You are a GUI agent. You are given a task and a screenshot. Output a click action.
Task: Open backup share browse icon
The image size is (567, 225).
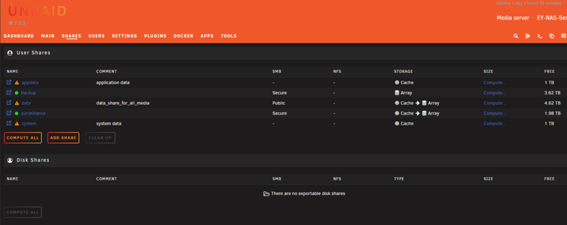pyautogui.click(x=9, y=92)
